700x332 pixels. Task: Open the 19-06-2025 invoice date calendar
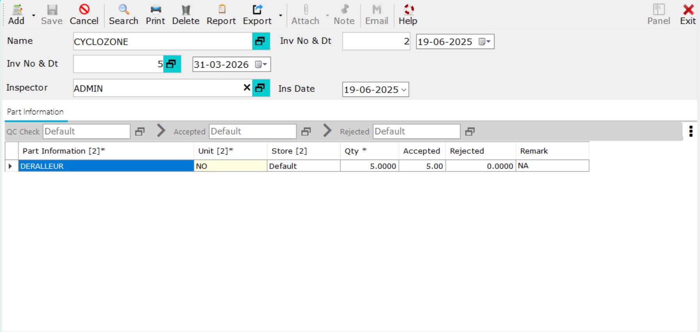[484, 42]
